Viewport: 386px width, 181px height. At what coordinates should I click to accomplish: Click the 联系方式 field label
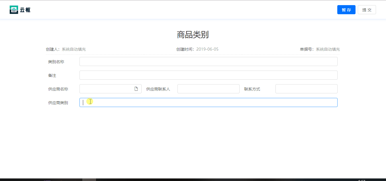click(x=252, y=89)
